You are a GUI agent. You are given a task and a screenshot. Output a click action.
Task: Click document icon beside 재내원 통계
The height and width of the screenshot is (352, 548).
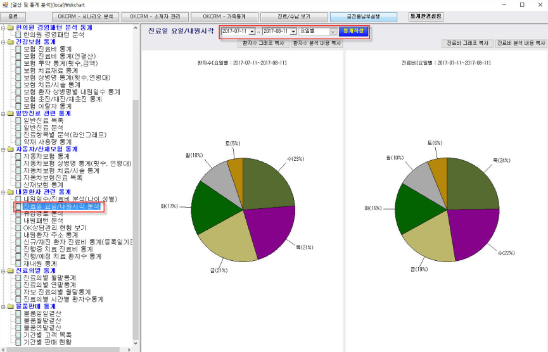[18, 263]
